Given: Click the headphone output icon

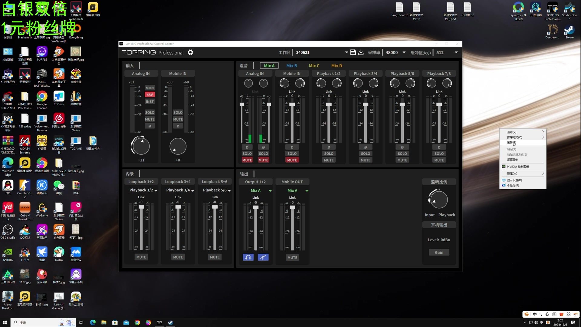Looking at the screenshot, I should click(x=248, y=257).
